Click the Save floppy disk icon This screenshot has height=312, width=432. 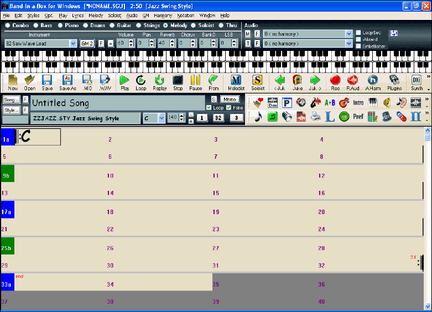pos(47,82)
